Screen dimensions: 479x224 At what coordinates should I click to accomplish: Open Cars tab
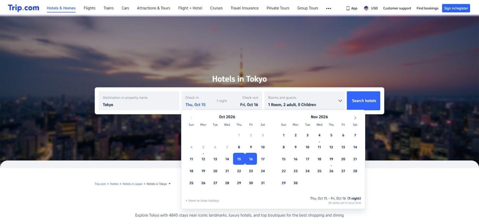click(x=125, y=8)
